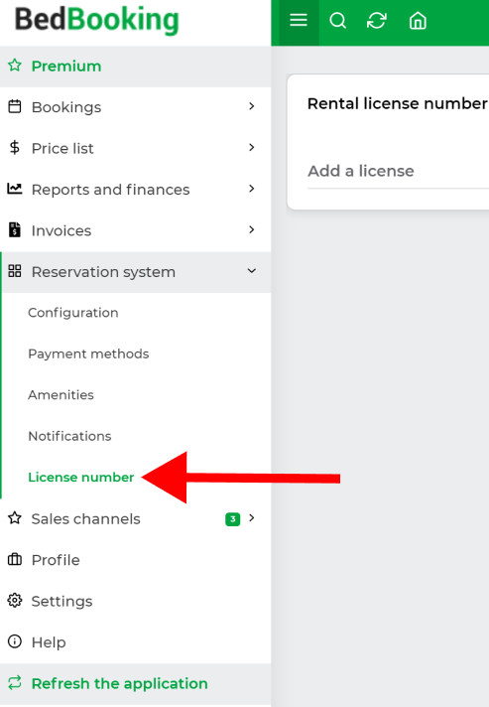Collapse the Reservation system section
489x707 pixels.
[x=252, y=270]
